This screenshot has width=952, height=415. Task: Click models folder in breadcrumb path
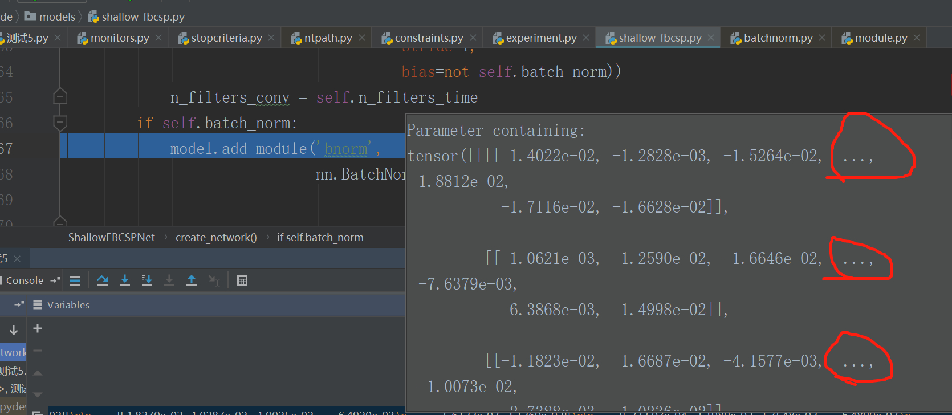(x=57, y=17)
